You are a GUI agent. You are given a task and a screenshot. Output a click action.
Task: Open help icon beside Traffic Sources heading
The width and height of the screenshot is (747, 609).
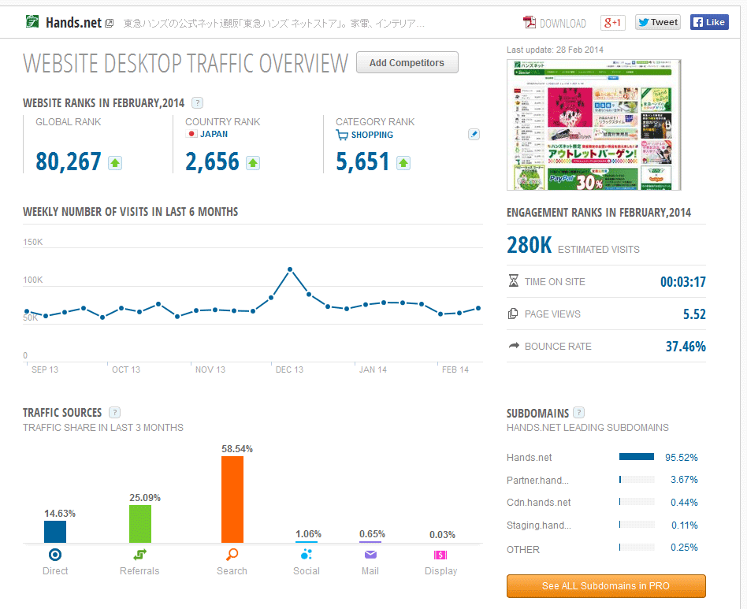[x=115, y=412]
